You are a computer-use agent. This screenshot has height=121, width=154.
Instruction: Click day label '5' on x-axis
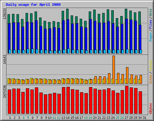click(28, 118)
